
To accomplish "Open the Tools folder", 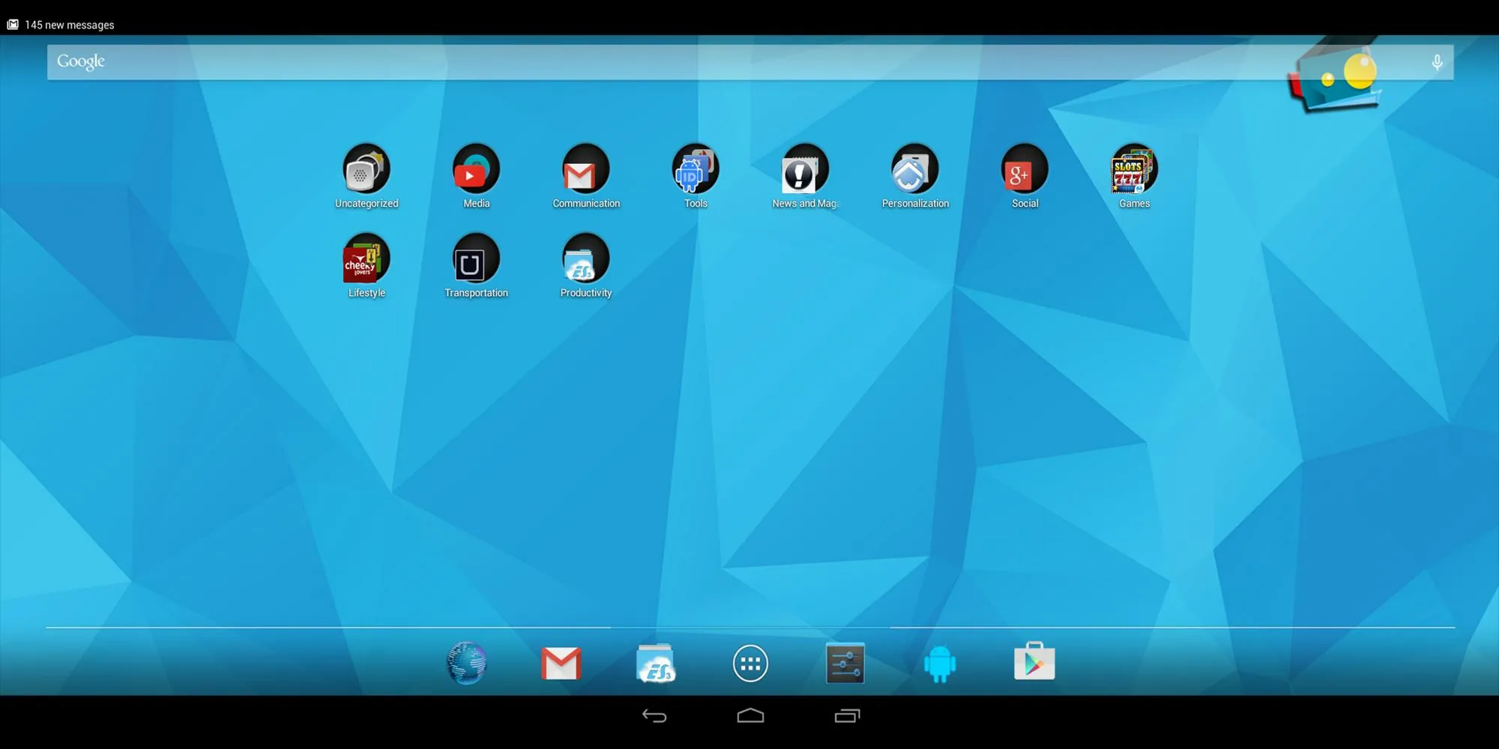I will 696,170.
